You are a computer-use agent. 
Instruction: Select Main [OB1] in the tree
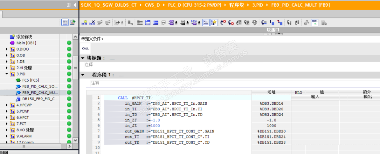[26, 43]
